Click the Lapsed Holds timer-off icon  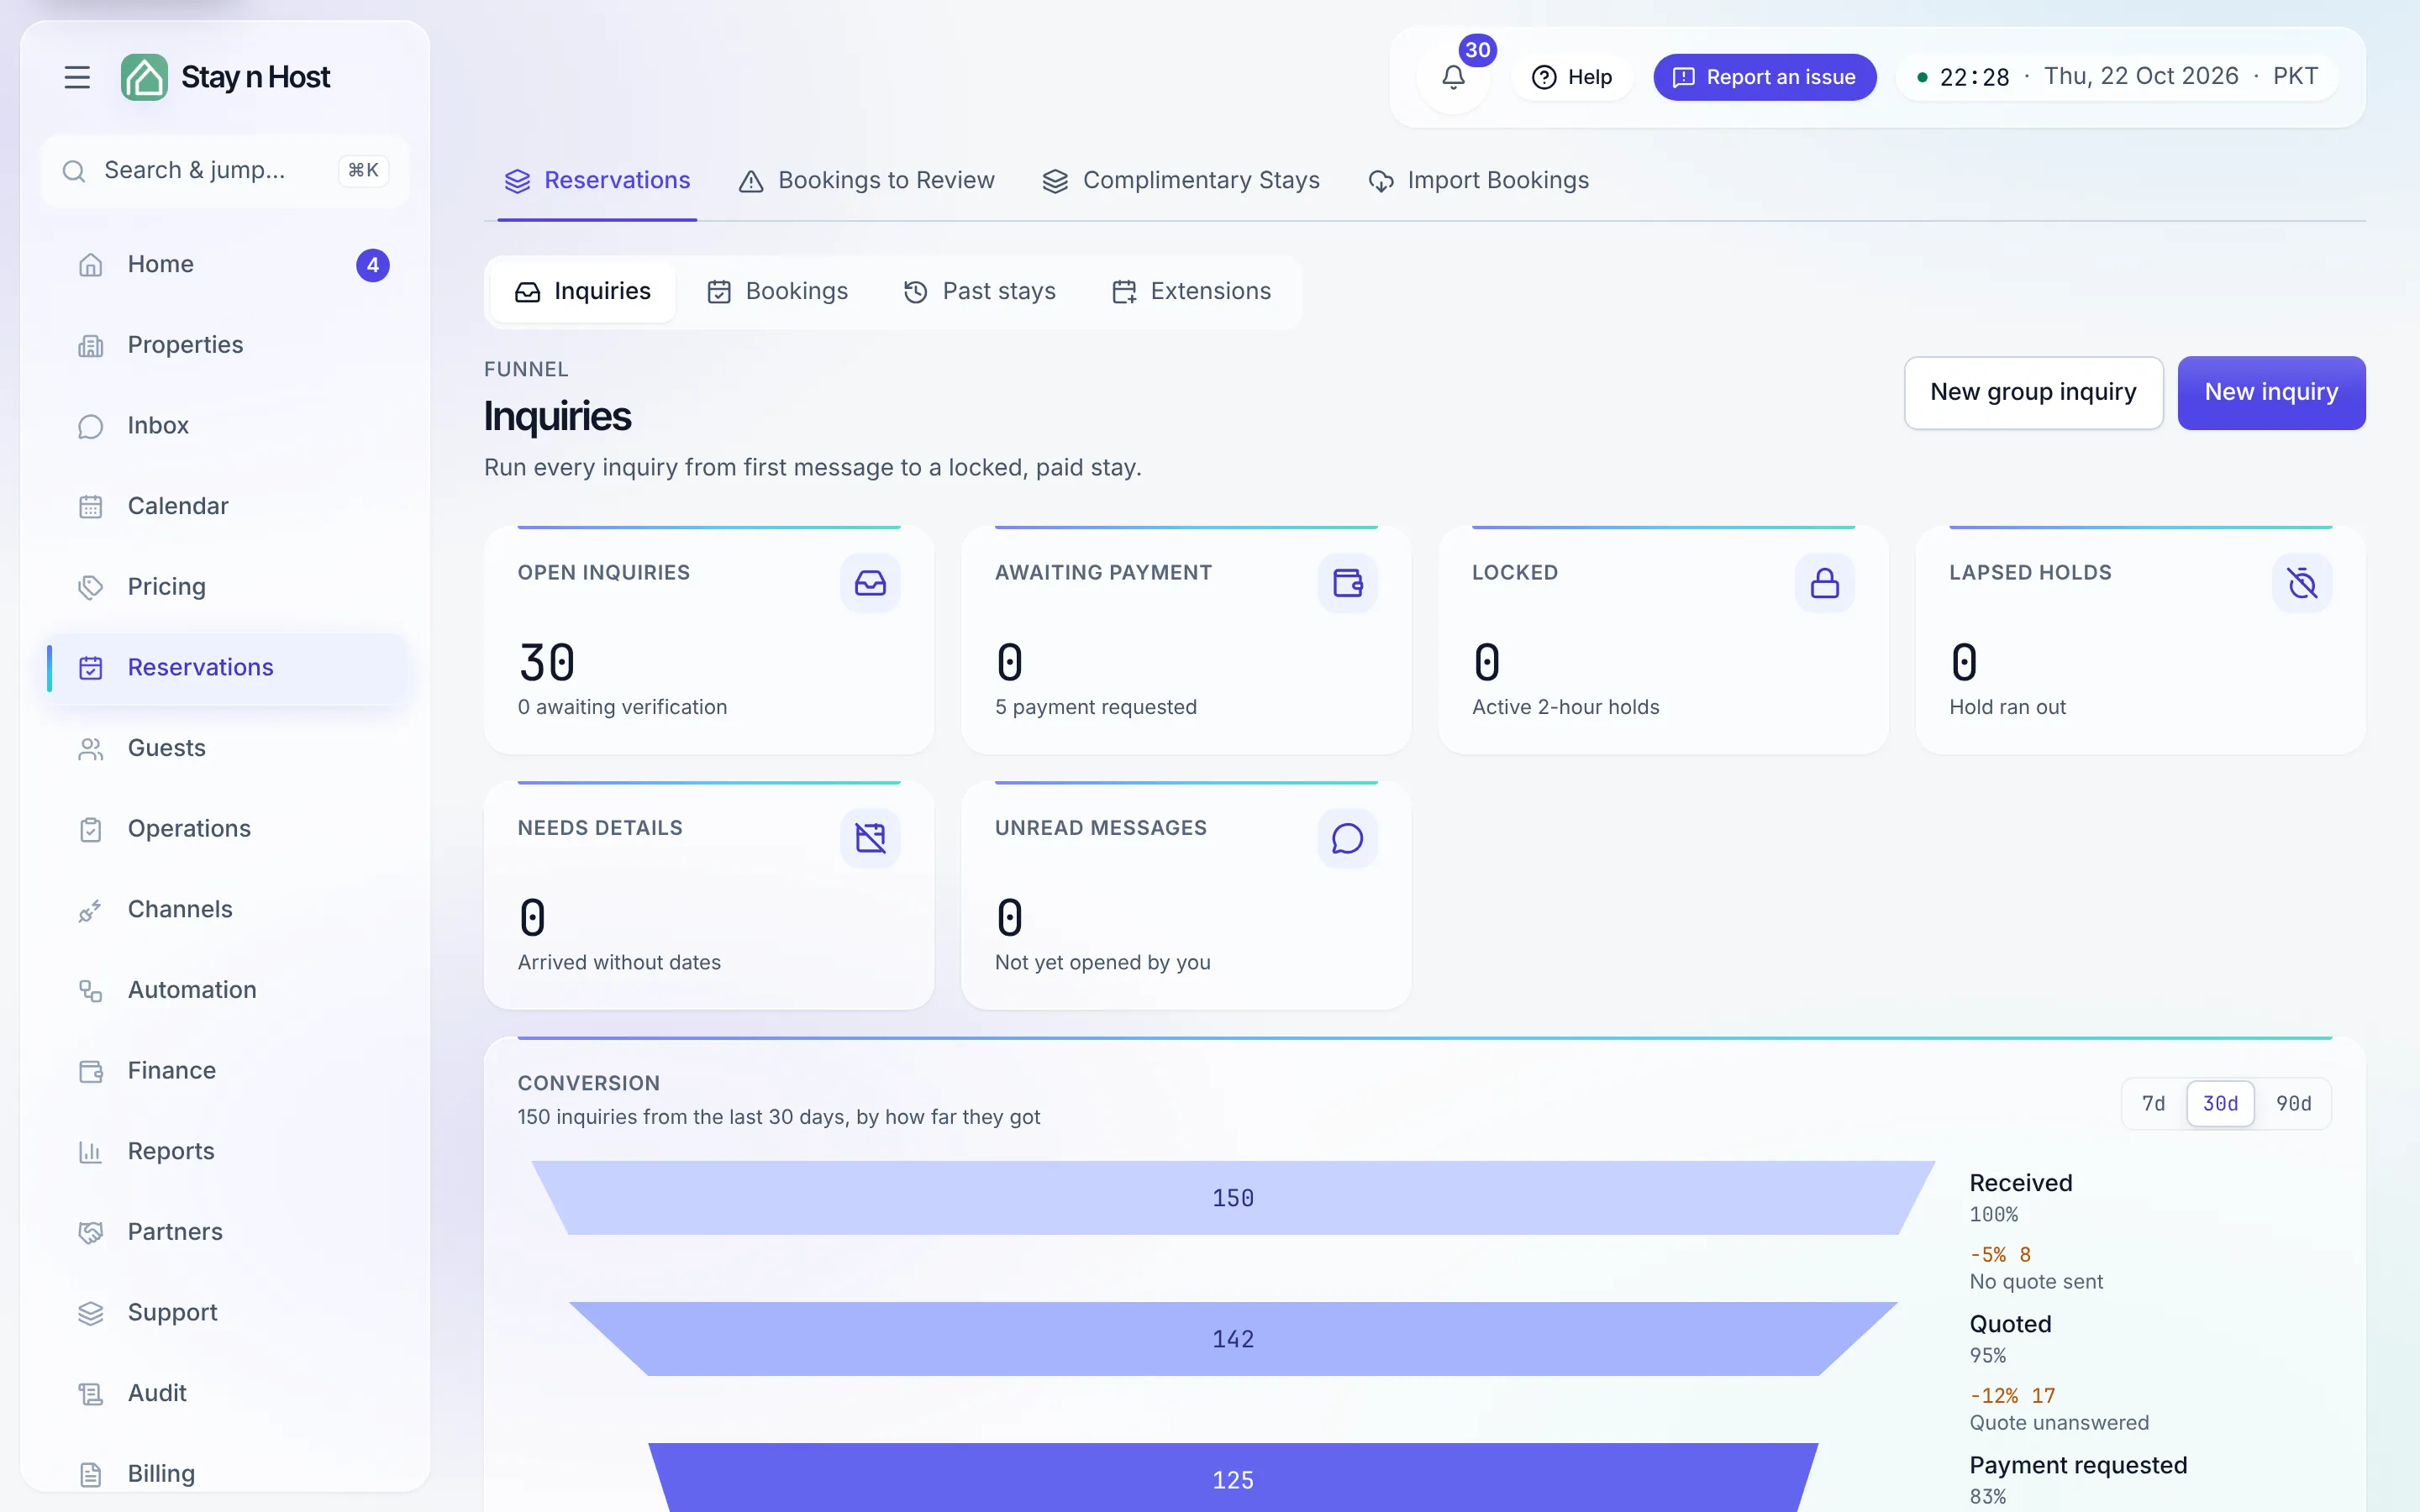[2301, 583]
